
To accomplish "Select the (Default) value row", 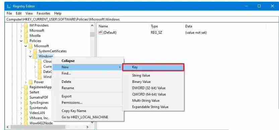I will (x=152, y=33).
